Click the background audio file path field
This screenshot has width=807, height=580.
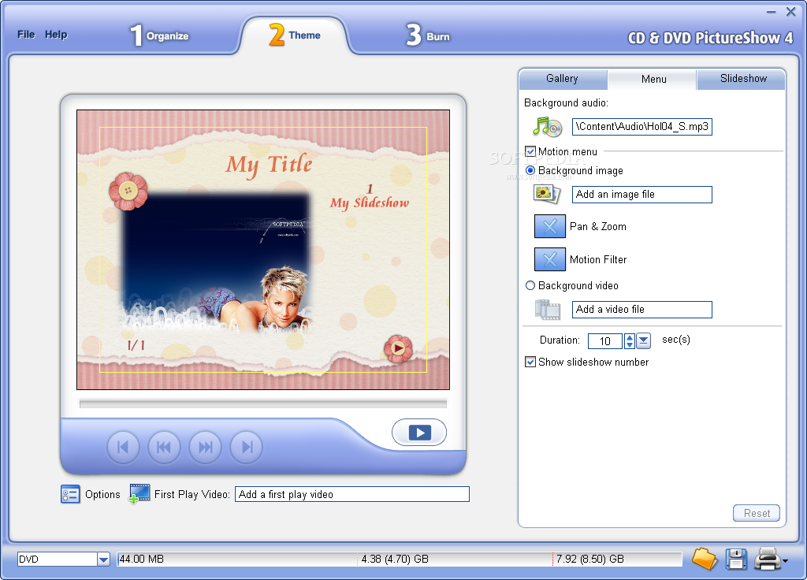click(x=642, y=127)
